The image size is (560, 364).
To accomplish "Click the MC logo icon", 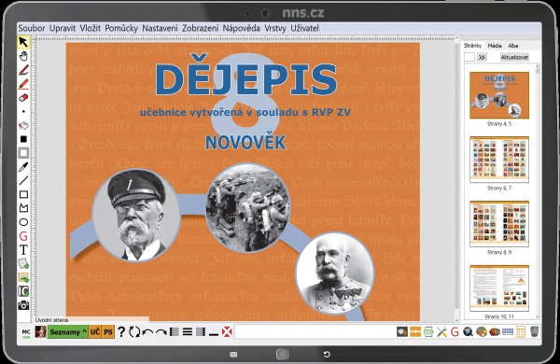I will (26, 332).
